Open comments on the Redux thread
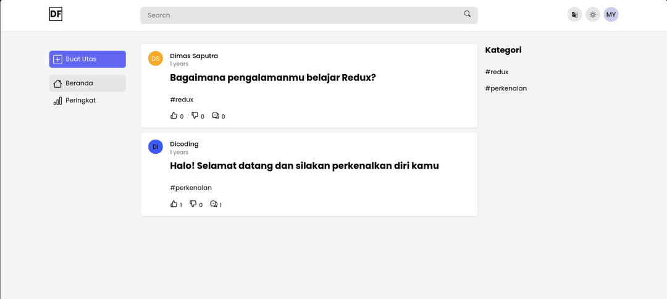Image resolution: width=667 pixels, height=299 pixels. tap(216, 116)
